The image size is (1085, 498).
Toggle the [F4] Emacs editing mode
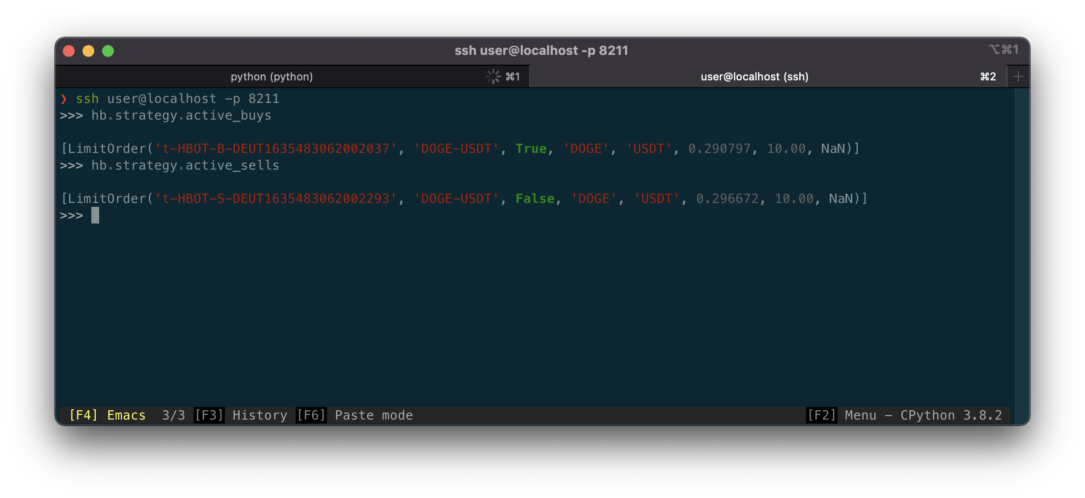[x=107, y=415]
